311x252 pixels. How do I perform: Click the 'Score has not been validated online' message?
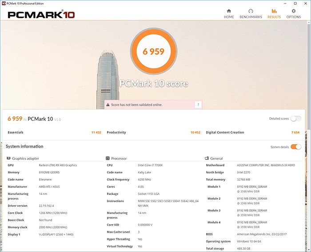(x=137, y=105)
